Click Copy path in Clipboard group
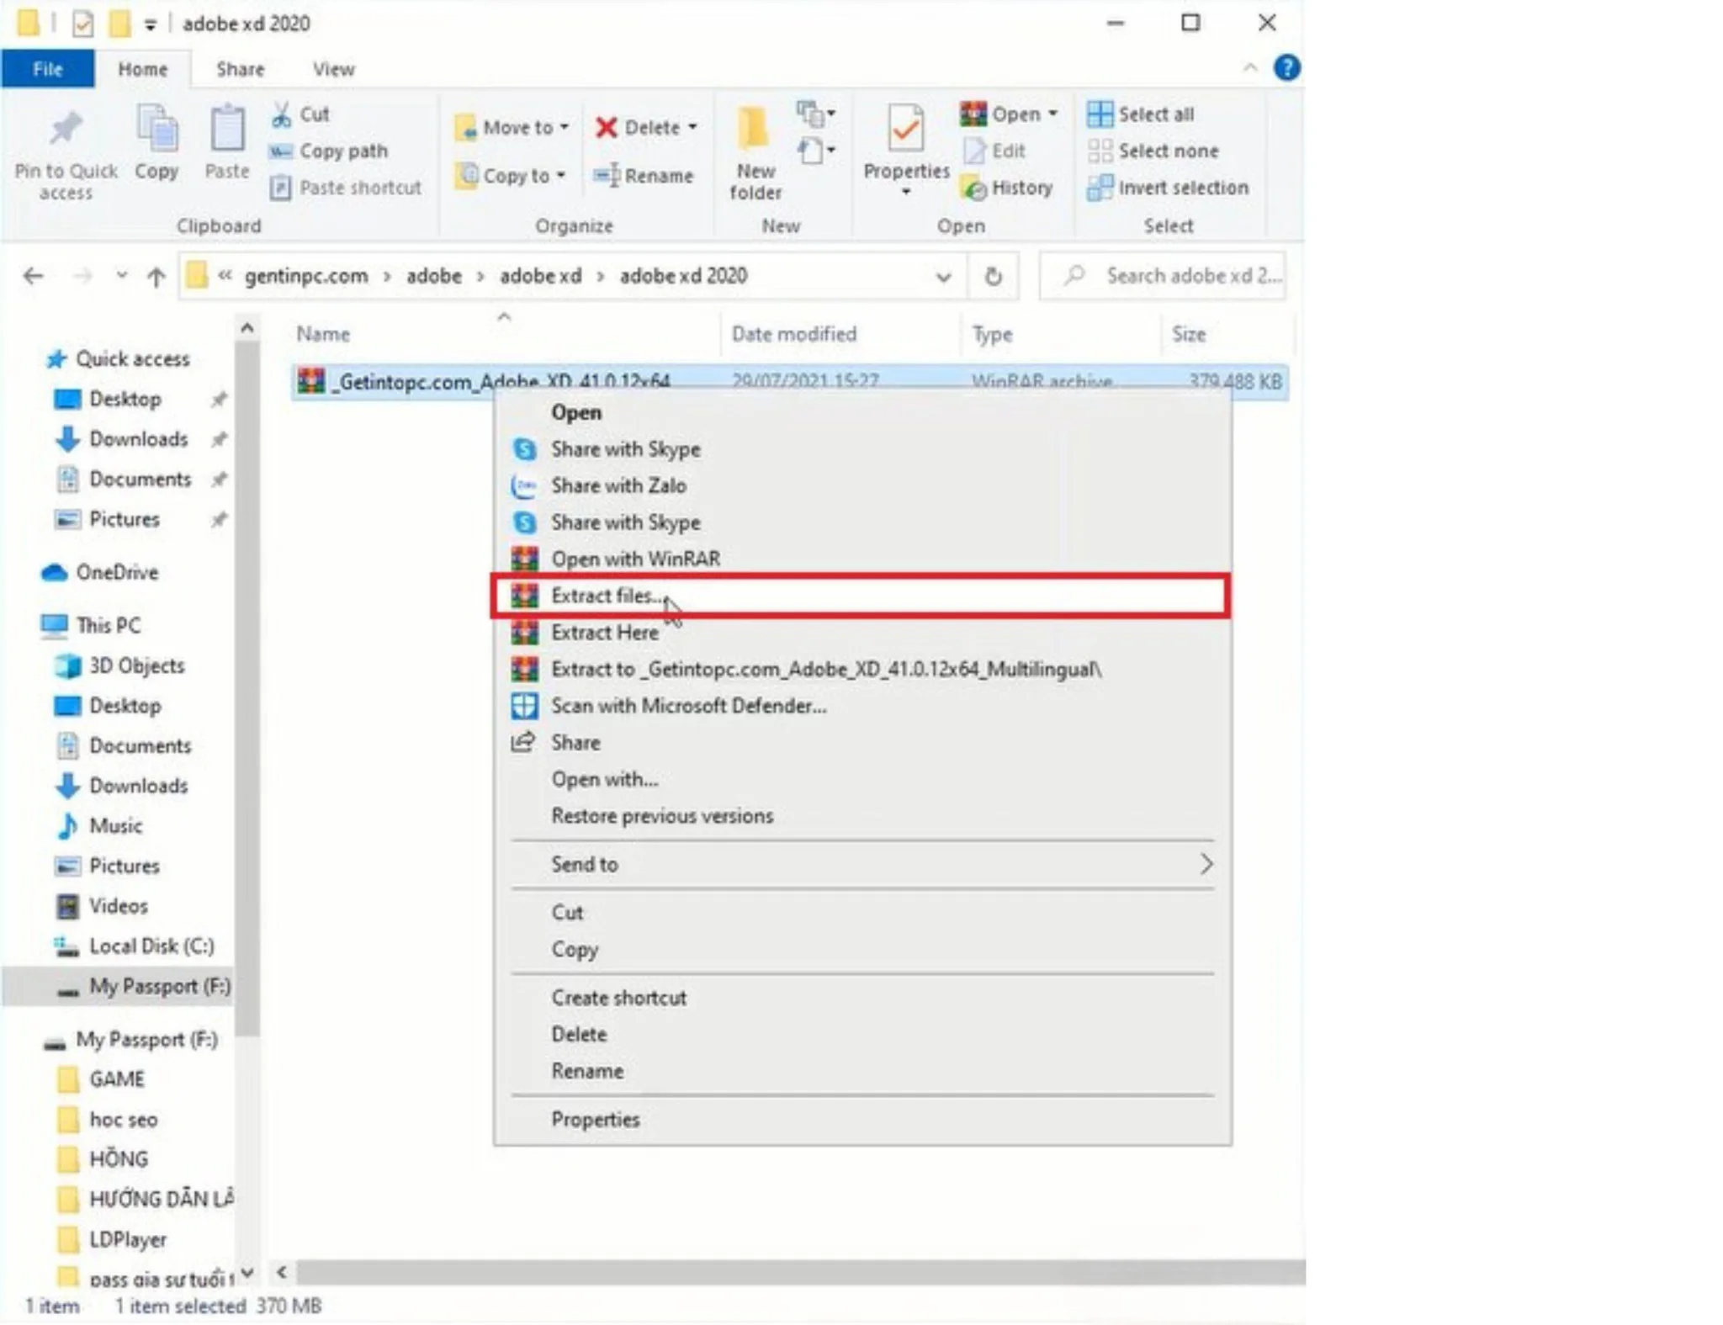1723x1325 pixels. click(329, 151)
